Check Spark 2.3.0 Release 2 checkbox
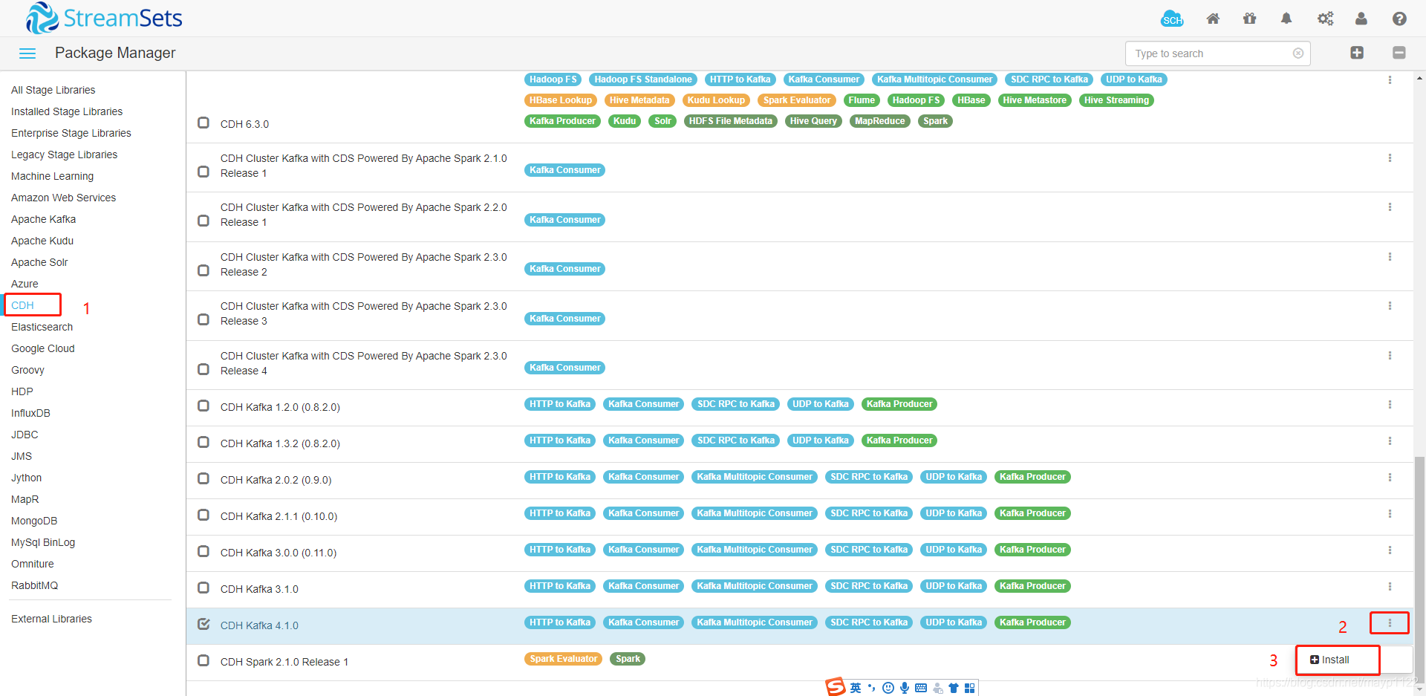The height and width of the screenshot is (696, 1426). tap(204, 270)
